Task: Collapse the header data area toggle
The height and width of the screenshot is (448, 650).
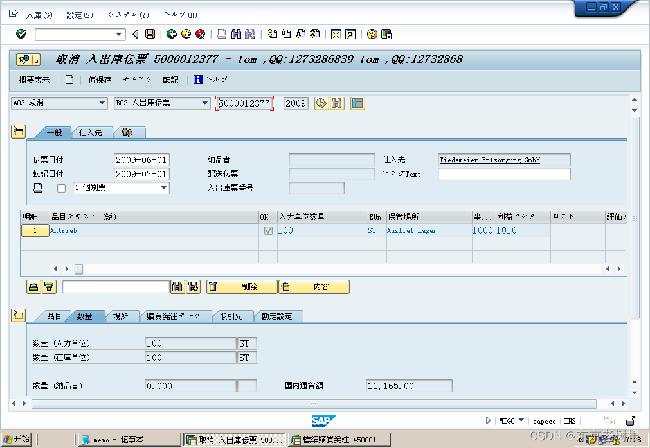Action: click(18, 132)
